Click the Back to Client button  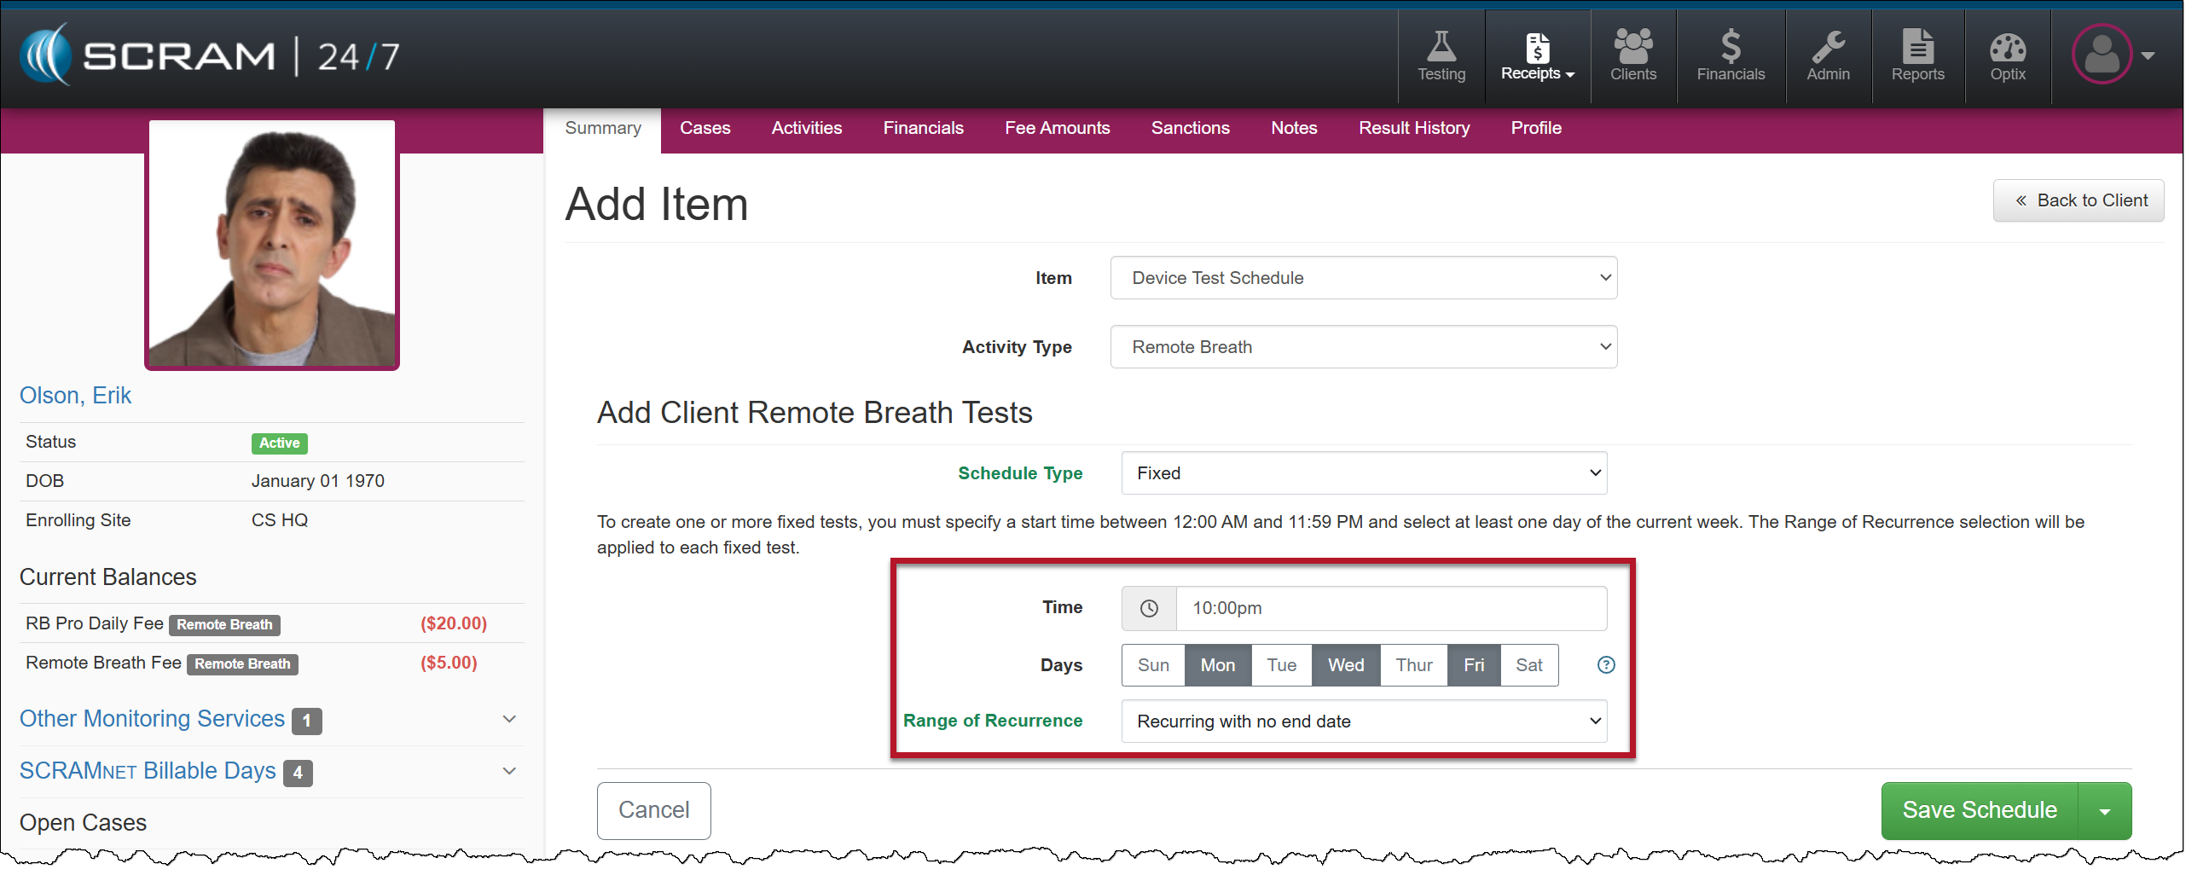pyautogui.click(x=2078, y=200)
